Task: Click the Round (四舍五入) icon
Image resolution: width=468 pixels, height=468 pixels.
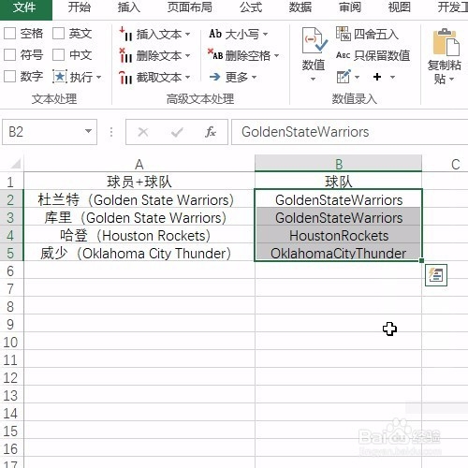Action: click(344, 34)
